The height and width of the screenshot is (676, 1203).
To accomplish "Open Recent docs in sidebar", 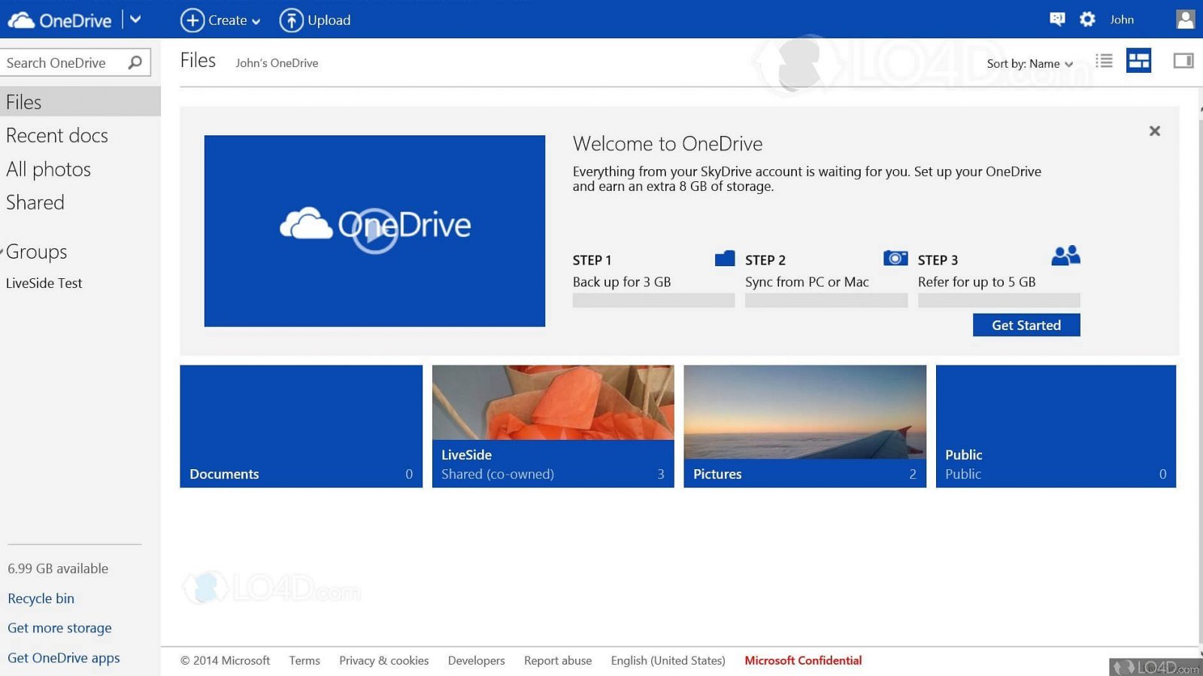I will pos(57,135).
